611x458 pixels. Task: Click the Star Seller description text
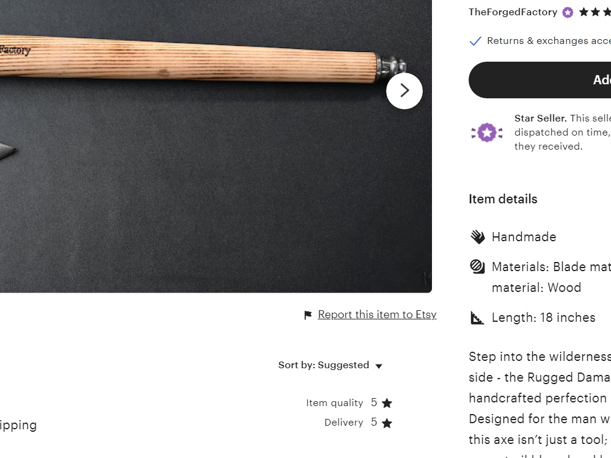coord(563,133)
